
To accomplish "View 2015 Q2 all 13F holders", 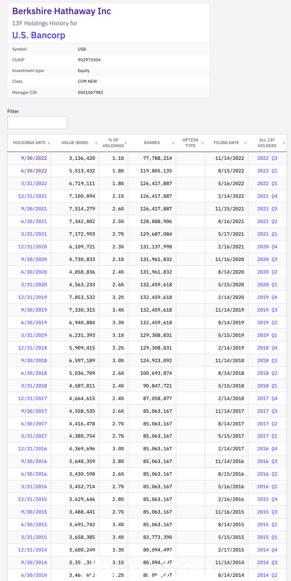I will pos(267,524).
